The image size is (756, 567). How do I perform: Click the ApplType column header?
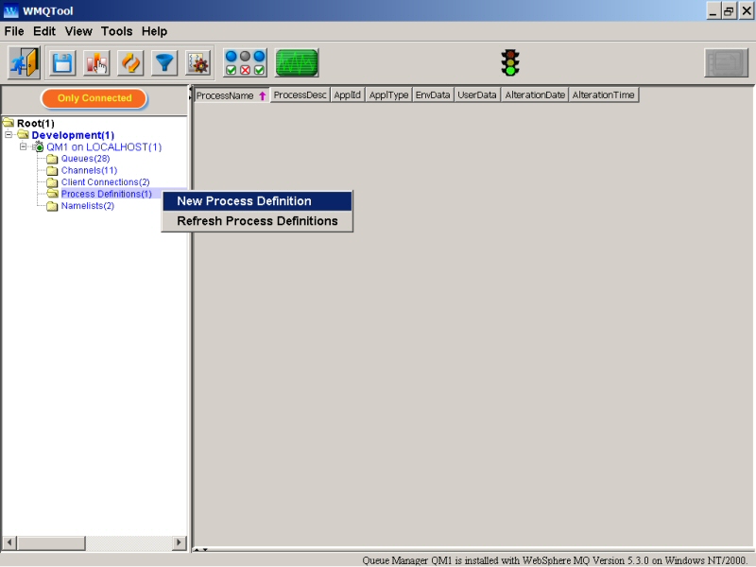tap(388, 95)
